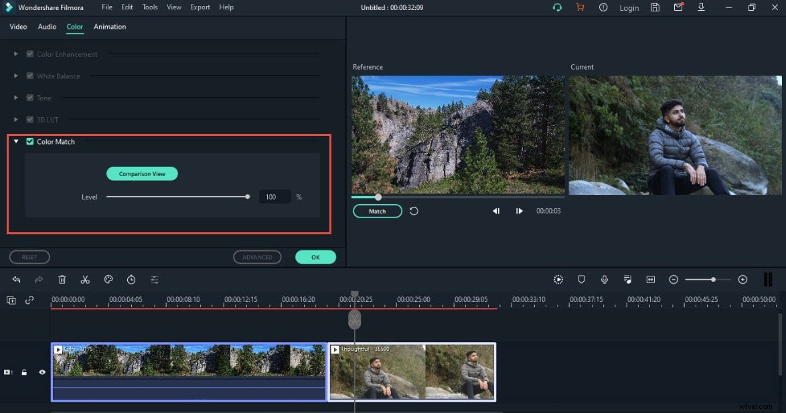786x413 pixels.
Task: Select the Split scissors tool
Action: [x=85, y=279]
